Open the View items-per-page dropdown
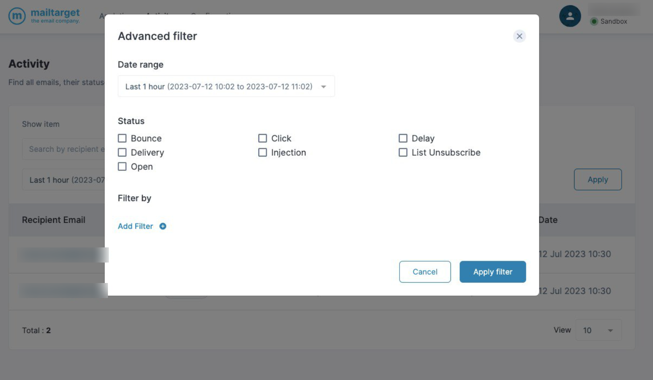Image resolution: width=653 pixels, height=380 pixels. pos(599,330)
